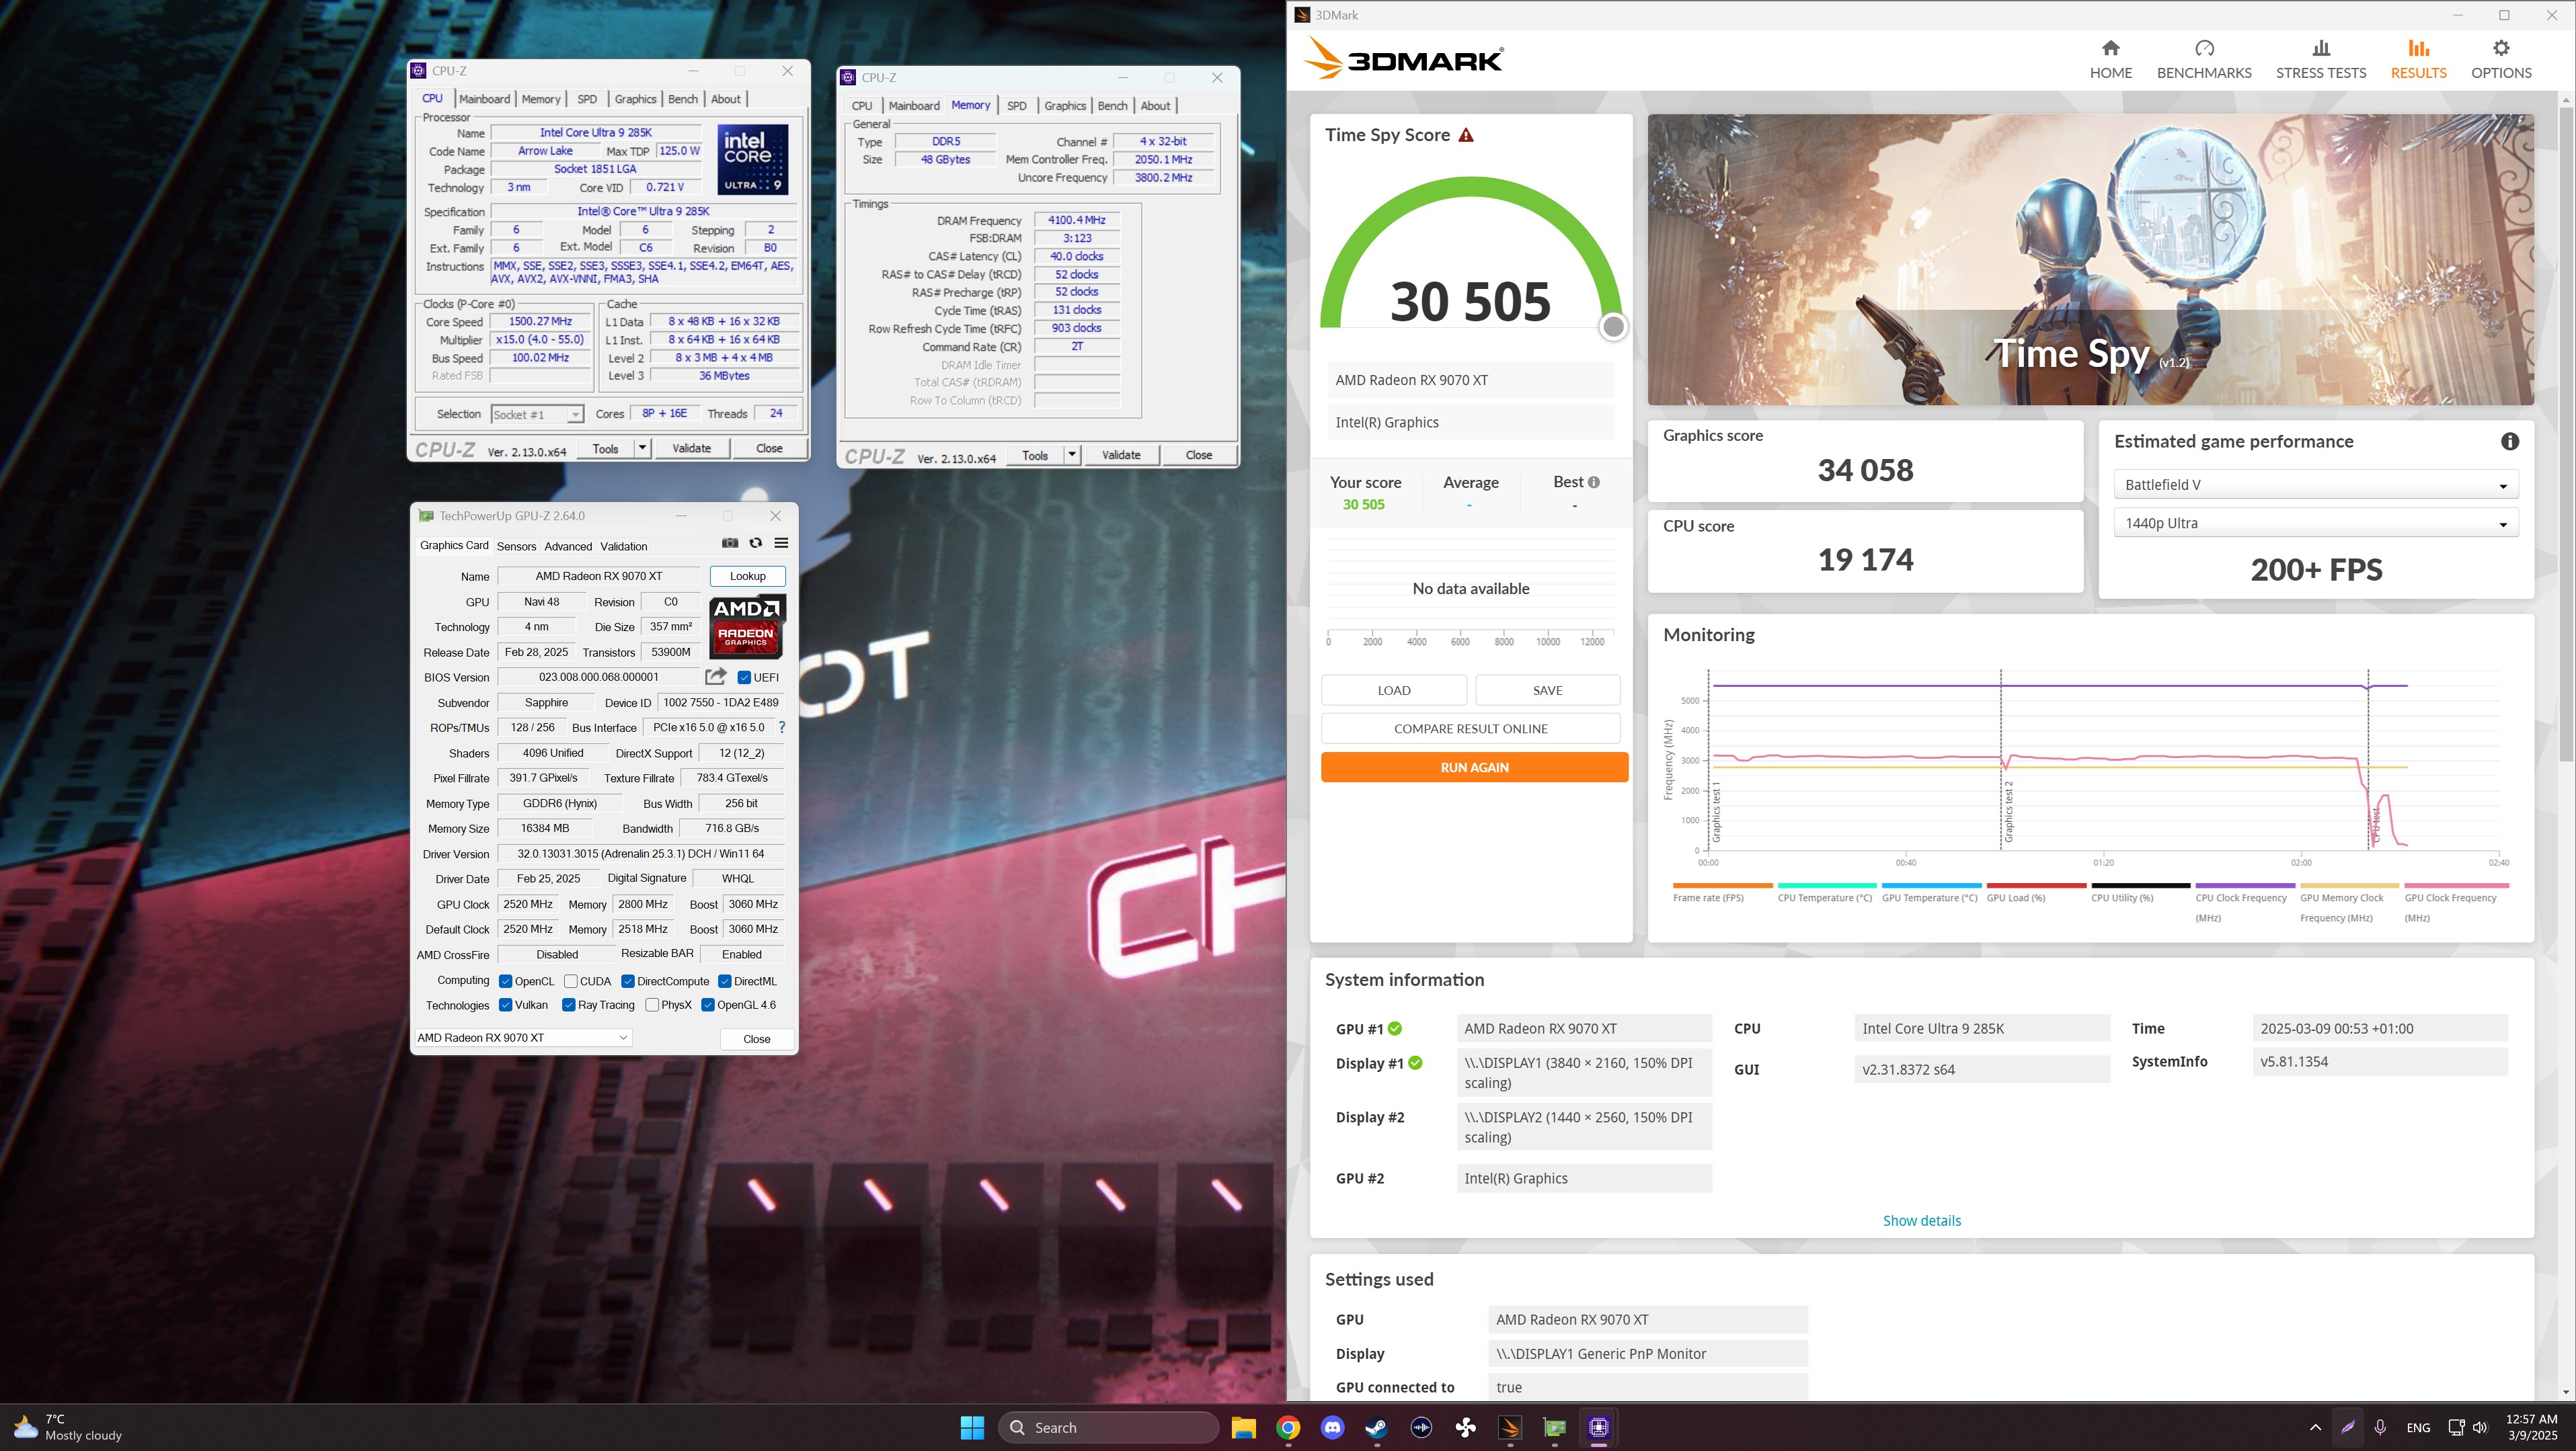Switch to SPD tab in CPU-Z Memory window
The width and height of the screenshot is (2576, 1451).
(x=1016, y=106)
